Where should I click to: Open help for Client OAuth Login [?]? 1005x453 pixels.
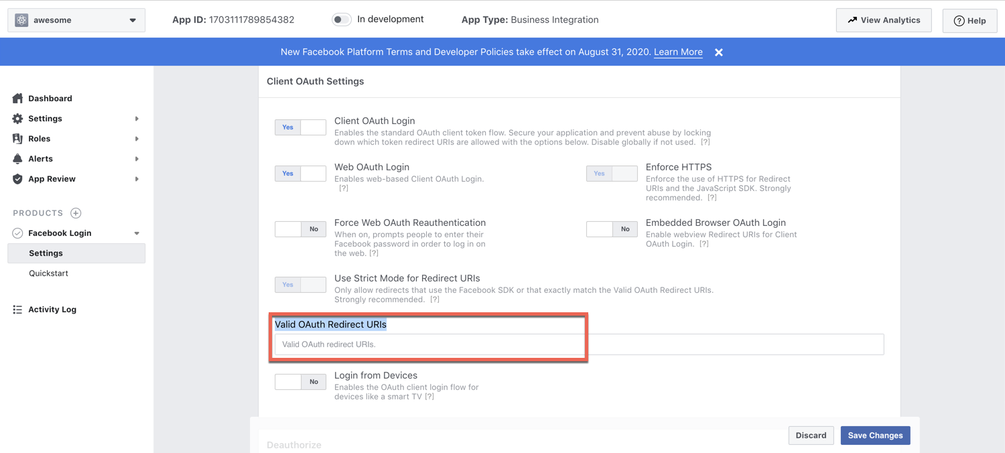click(705, 142)
